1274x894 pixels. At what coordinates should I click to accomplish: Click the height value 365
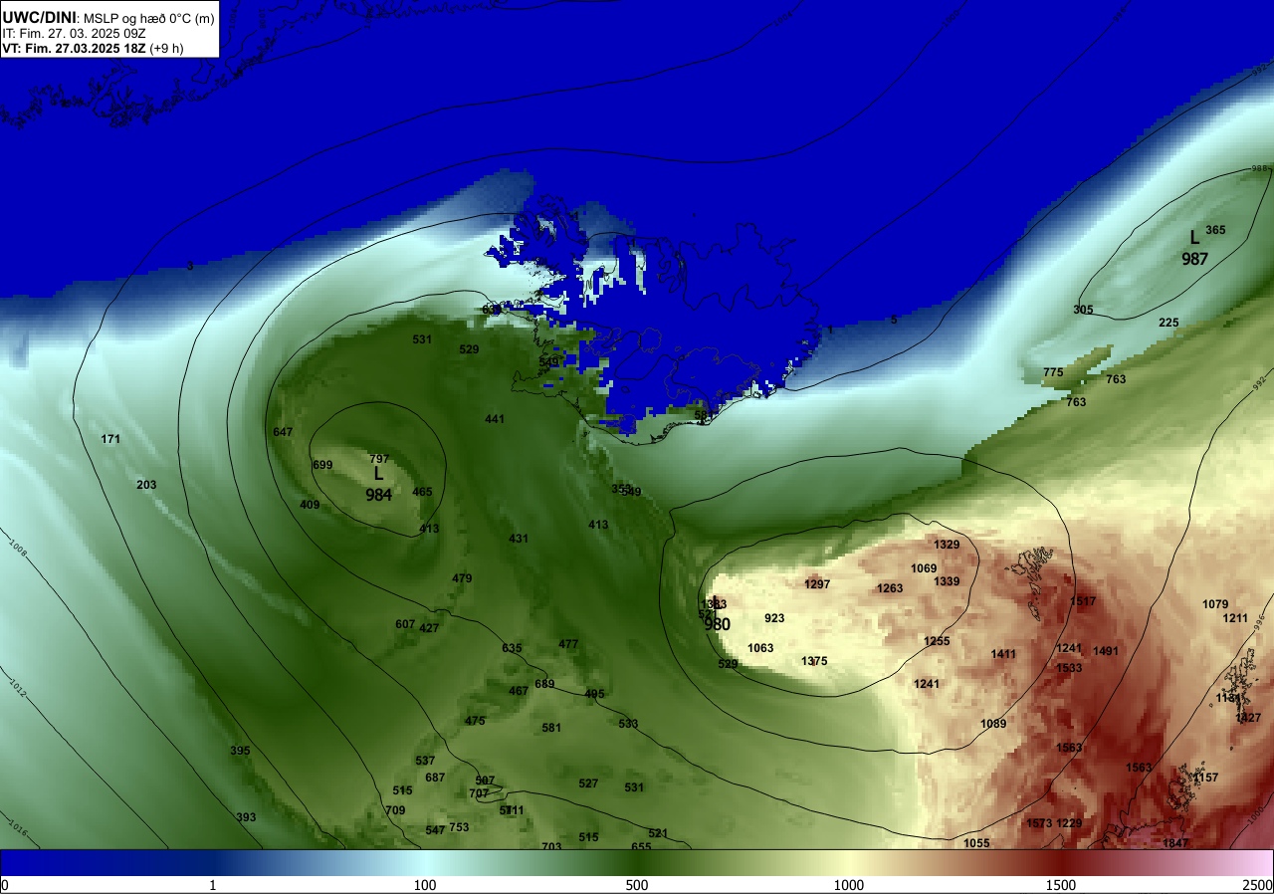1215,230
